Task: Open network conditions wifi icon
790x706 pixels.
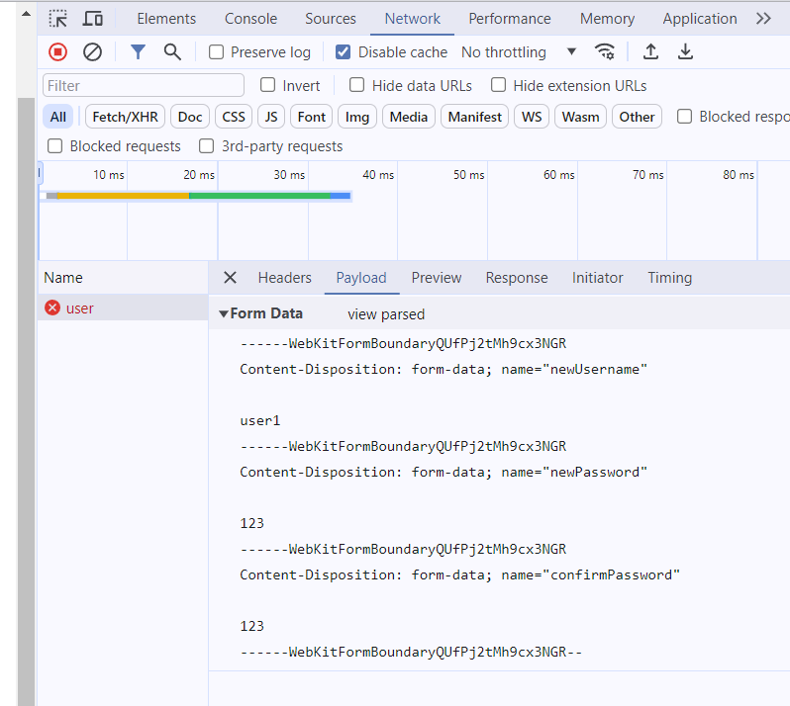Action: 604,51
